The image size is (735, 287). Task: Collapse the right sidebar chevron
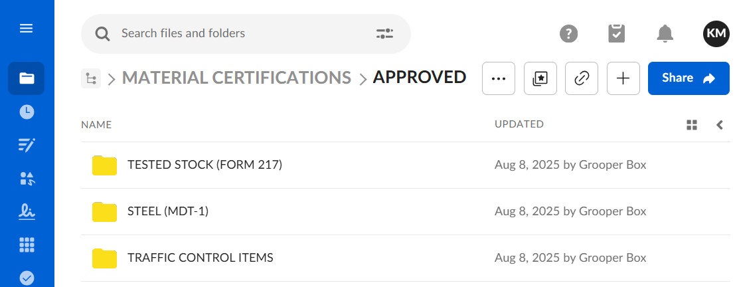pyautogui.click(x=720, y=125)
